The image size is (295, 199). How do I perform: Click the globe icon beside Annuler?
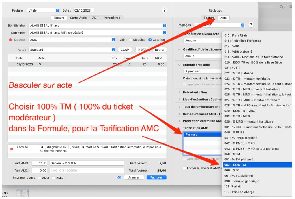(x=119, y=177)
